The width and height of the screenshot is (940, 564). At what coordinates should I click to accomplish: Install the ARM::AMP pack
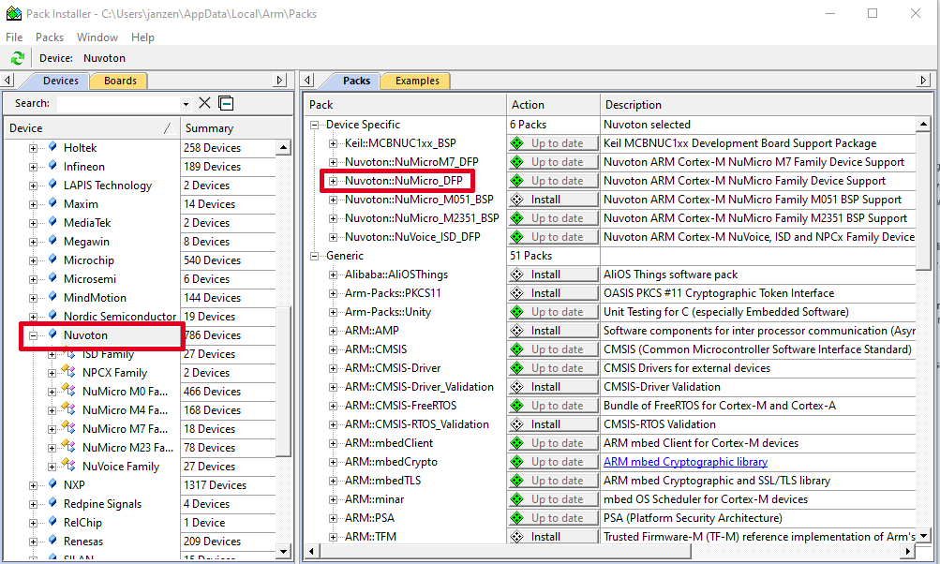[553, 331]
